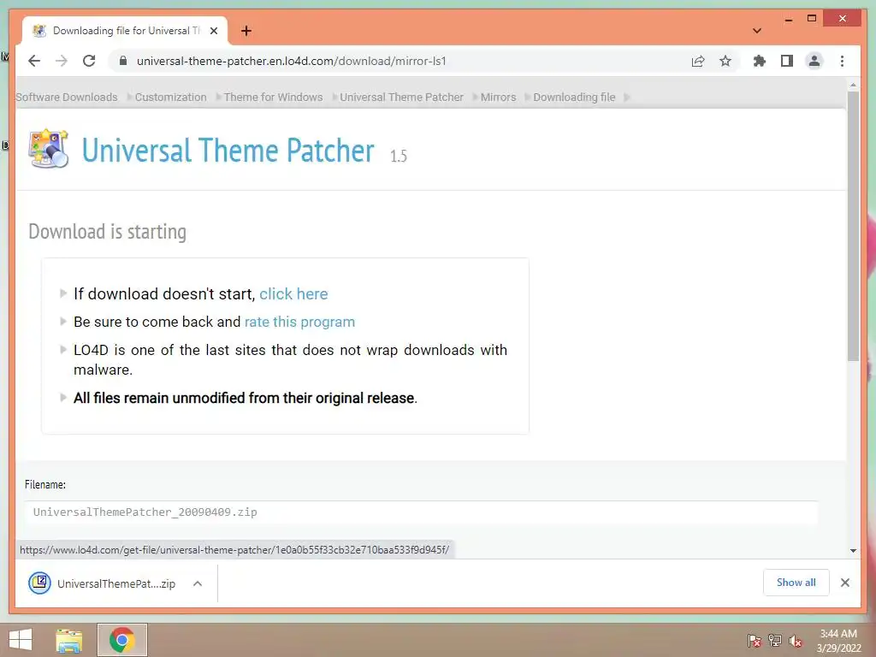Open the 'rate this program' link

point(299,322)
